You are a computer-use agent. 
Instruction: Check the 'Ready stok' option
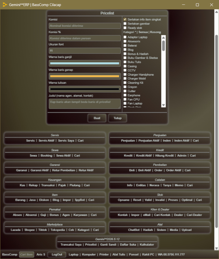point(125,28)
